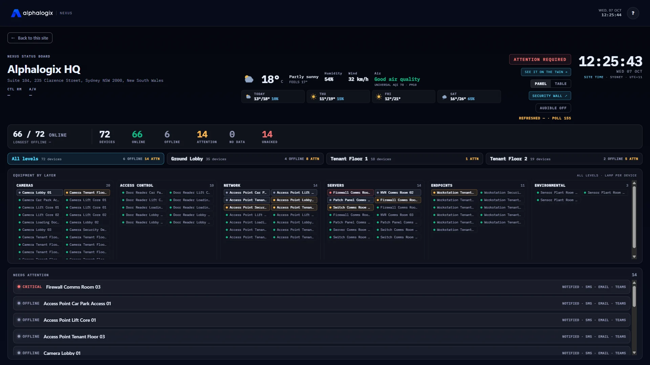Open the help question mark icon

633,13
